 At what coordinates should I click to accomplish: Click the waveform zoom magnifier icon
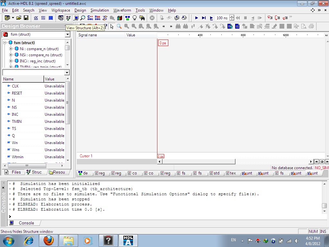pyautogui.click(x=119, y=26)
